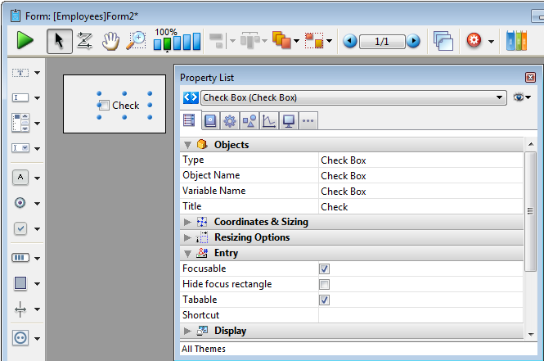
Task: Open the Check Box object selector dropdown
Action: coord(500,98)
